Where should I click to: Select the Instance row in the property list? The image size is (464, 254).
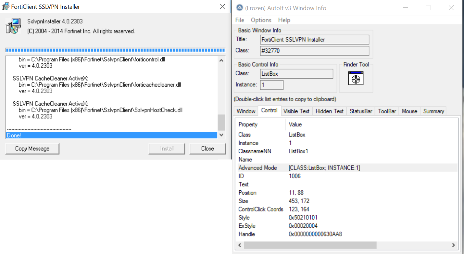(347, 143)
